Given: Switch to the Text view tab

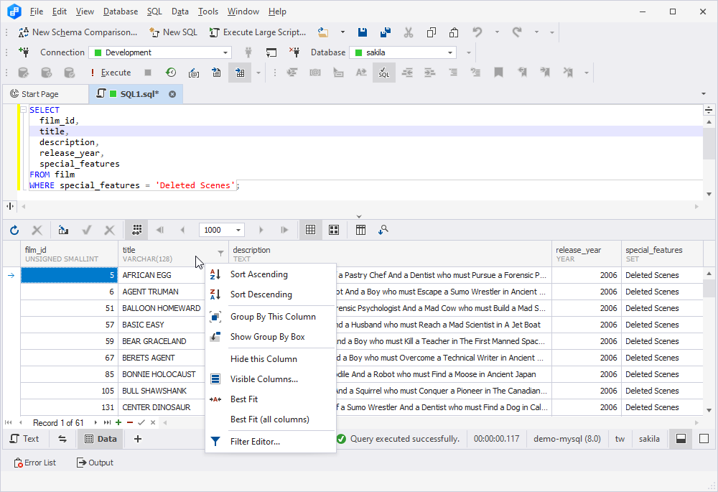Looking at the screenshot, I should tap(25, 439).
